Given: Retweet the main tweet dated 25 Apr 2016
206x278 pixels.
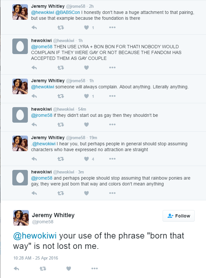Looking at the screenshot, I should 43,269.
